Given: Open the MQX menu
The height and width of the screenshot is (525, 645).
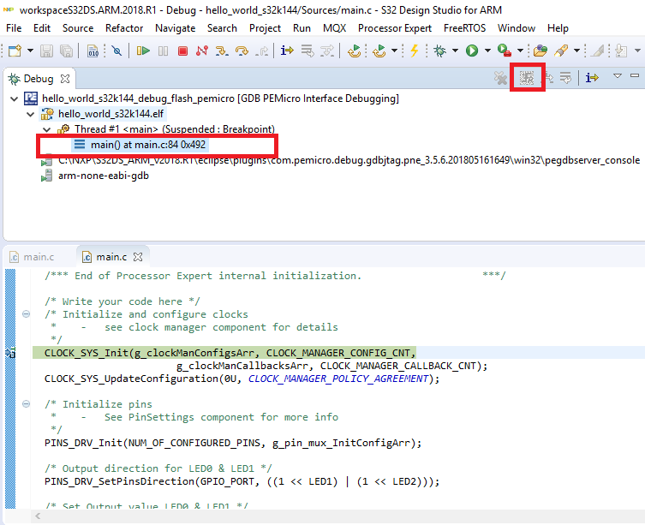Looking at the screenshot, I should (x=334, y=28).
